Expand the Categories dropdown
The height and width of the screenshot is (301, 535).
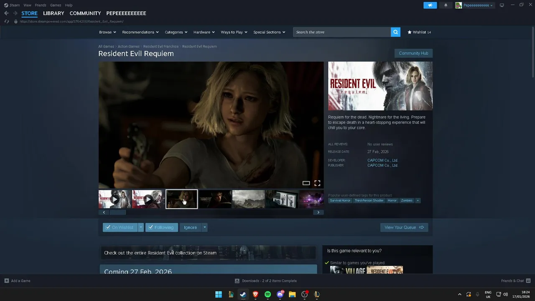pyautogui.click(x=176, y=32)
